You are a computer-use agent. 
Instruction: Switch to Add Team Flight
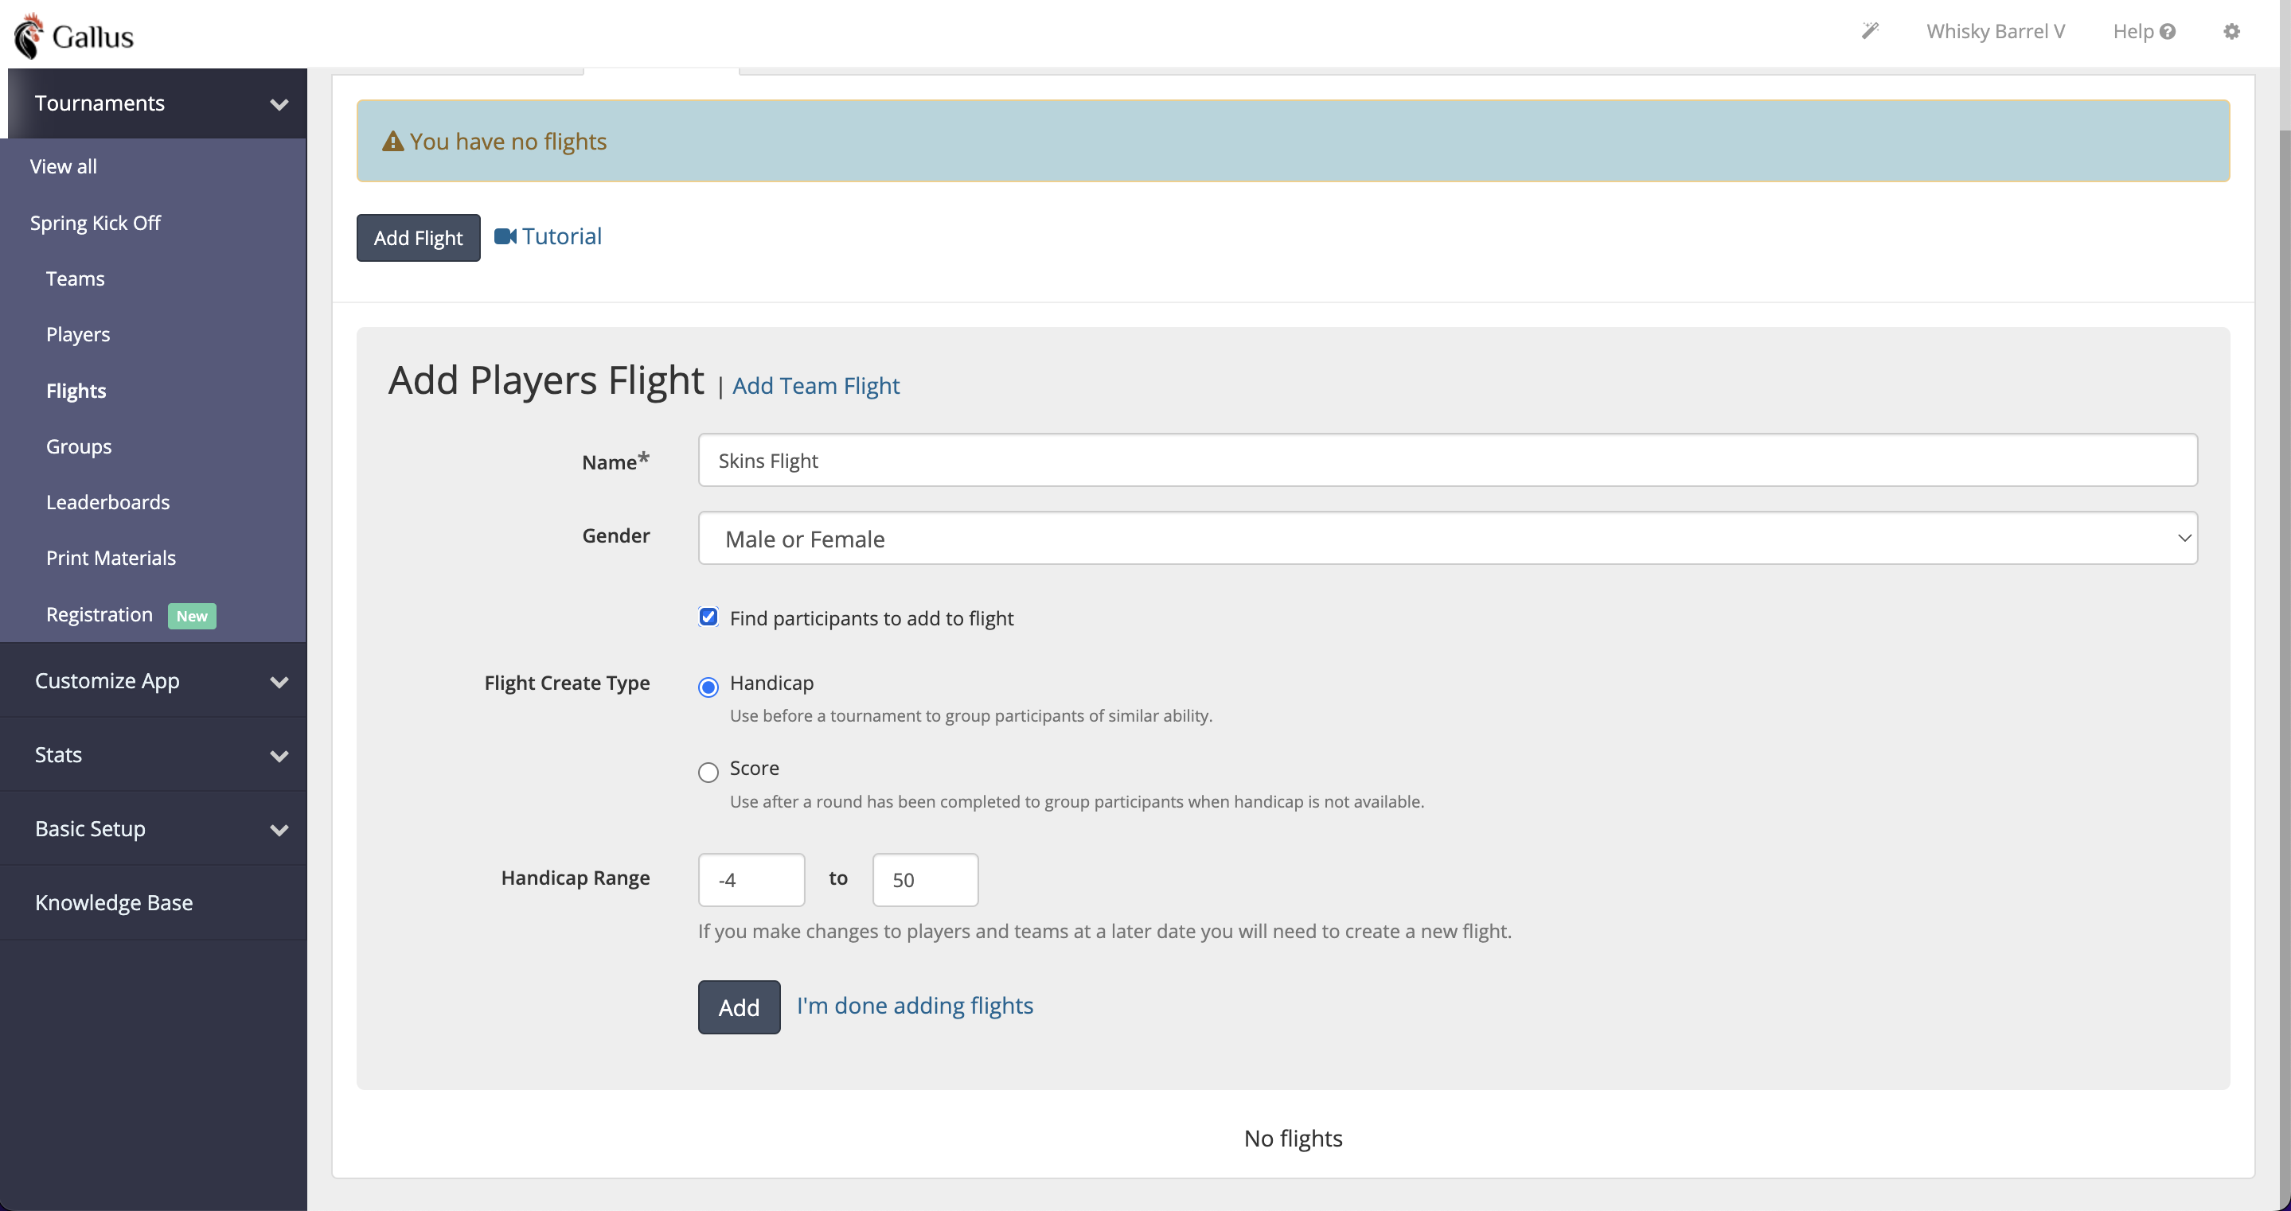pyautogui.click(x=816, y=385)
